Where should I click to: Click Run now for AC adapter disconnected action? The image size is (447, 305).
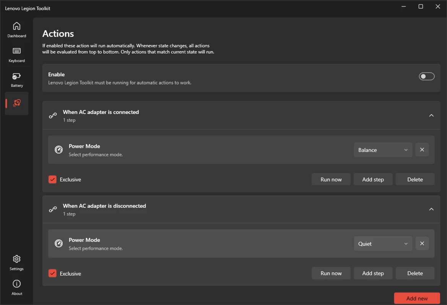click(x=331, y=273)
